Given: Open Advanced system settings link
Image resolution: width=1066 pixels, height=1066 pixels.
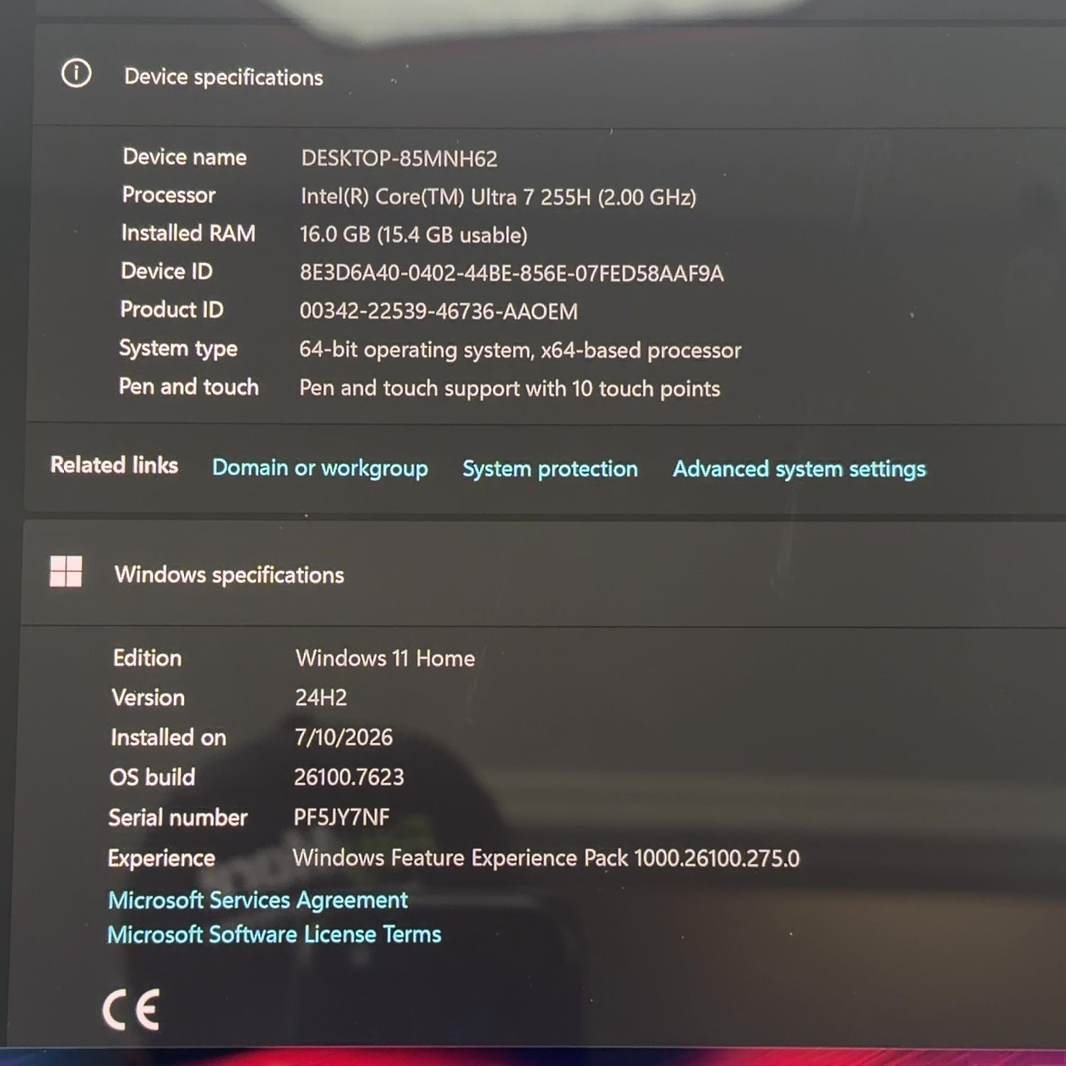Looking at the screenshot, I should [x=799, y=469].
